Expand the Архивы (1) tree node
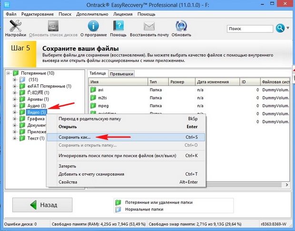 (x=15, y=99)
